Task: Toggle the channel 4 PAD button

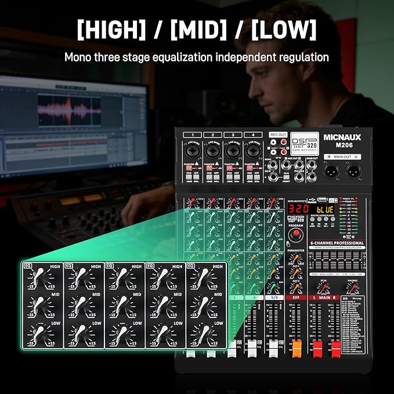Action: pyautogui.click(x=250, y=176)
